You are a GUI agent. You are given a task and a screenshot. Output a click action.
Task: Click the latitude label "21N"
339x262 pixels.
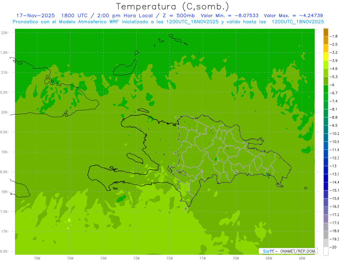pyautogui.click(x=5, y=72)
